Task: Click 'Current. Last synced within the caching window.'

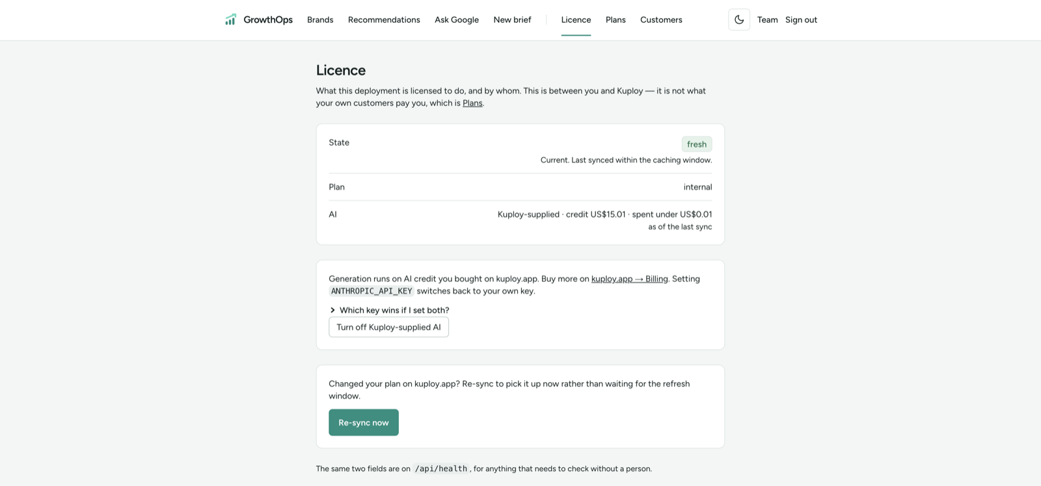Action: (626, 160)
